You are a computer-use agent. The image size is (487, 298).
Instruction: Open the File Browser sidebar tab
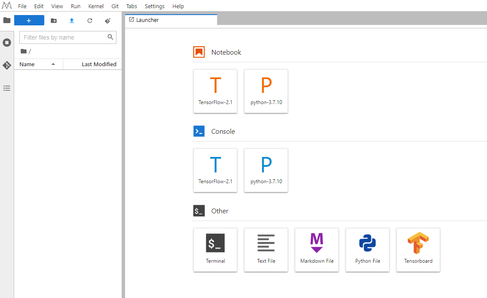[7, 21]
